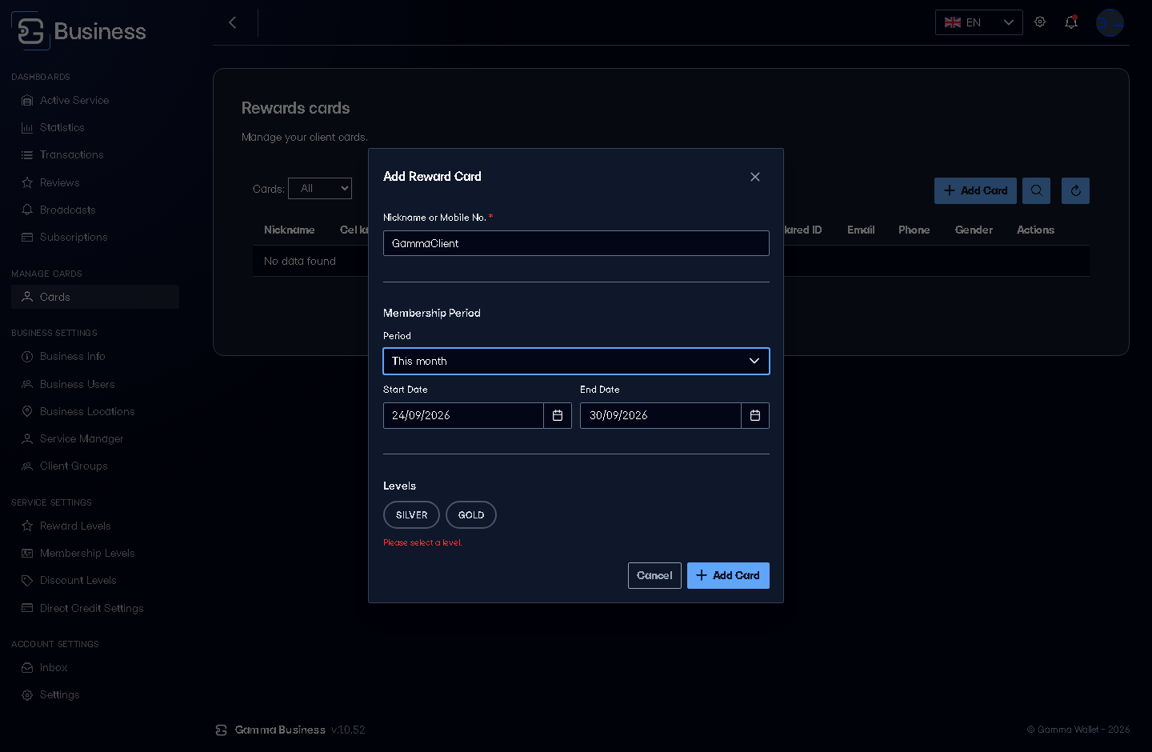
Task: Open Broadcasts in the sidebar
Action: (95, 210)
